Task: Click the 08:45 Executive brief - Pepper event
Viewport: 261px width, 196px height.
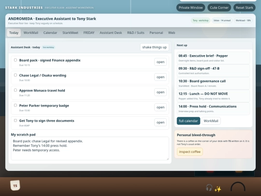Action: pyautogui.click(x=213, y=58)
